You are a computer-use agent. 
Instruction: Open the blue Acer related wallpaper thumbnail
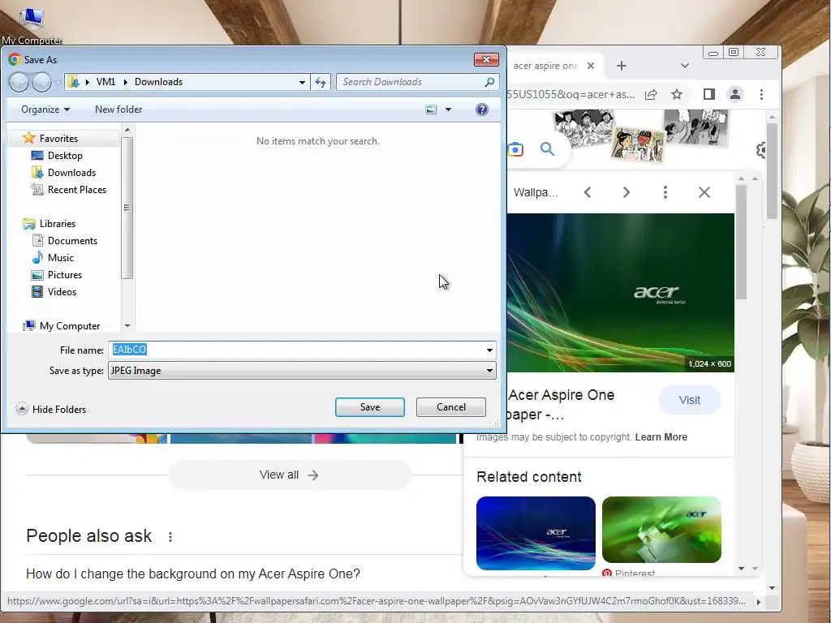(536, 533)
